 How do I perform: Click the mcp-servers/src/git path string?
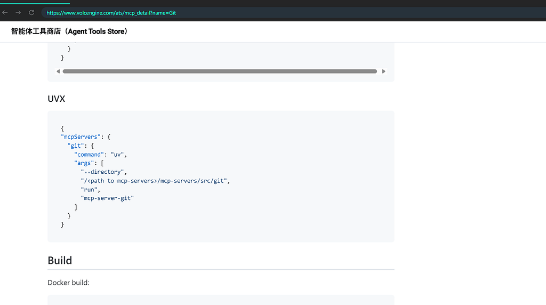tap(154, 181)
